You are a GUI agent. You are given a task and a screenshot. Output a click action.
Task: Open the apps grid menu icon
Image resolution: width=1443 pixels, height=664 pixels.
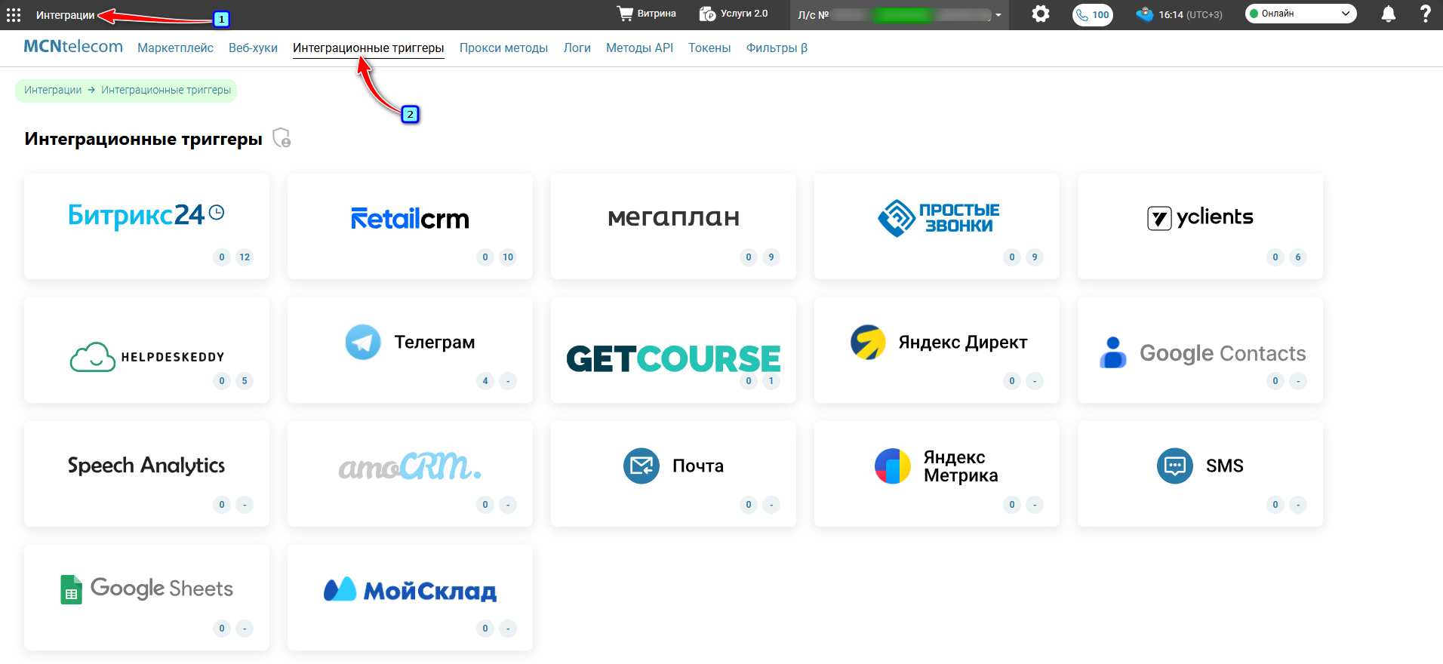coord(14,15)
